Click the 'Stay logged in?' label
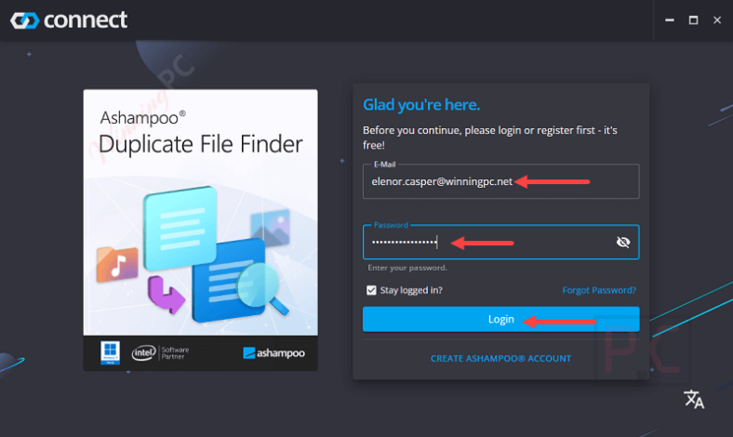This screenshot has width=733, height=437. (411, 290)
